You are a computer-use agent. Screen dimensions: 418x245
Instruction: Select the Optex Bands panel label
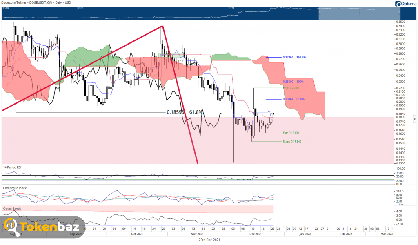point(12,209)
